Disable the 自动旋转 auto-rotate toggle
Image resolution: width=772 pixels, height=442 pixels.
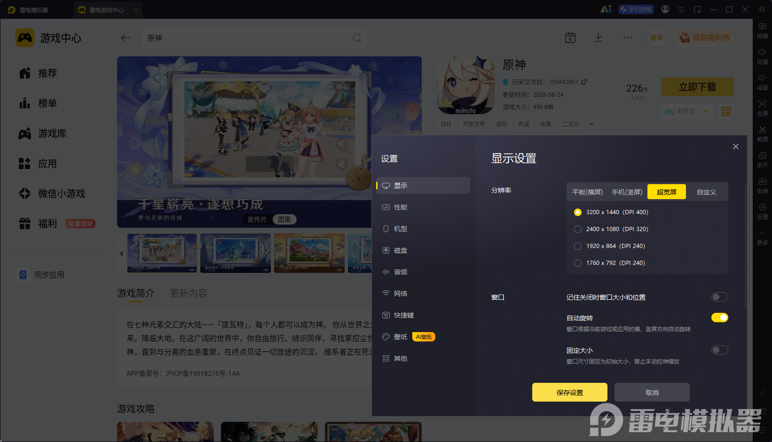(719, 318)
